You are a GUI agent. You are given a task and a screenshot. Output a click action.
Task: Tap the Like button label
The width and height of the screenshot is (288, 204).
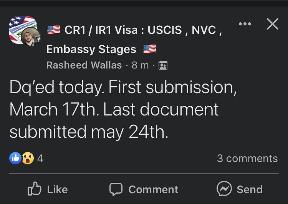point(57,190)
